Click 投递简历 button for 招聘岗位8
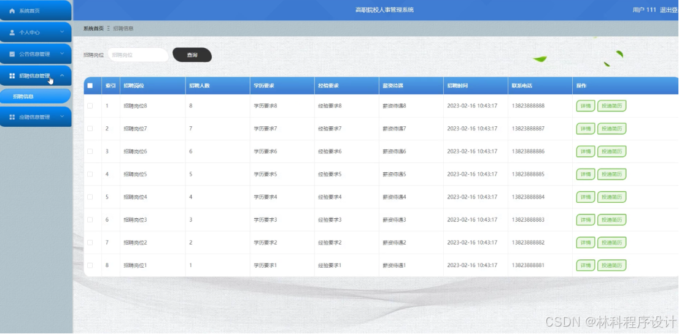The image size is (679, 334). pyautogui.click(x=612, y=106)
